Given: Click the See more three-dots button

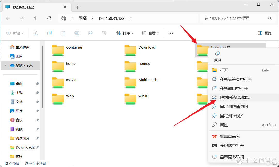Looking at the screenshot, I should pyautogui.click(x=171, y=33).
